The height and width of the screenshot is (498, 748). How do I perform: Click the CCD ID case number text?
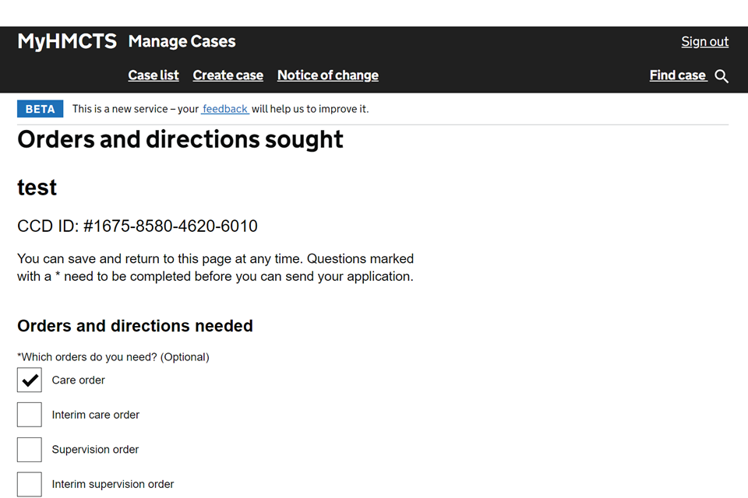137,226
